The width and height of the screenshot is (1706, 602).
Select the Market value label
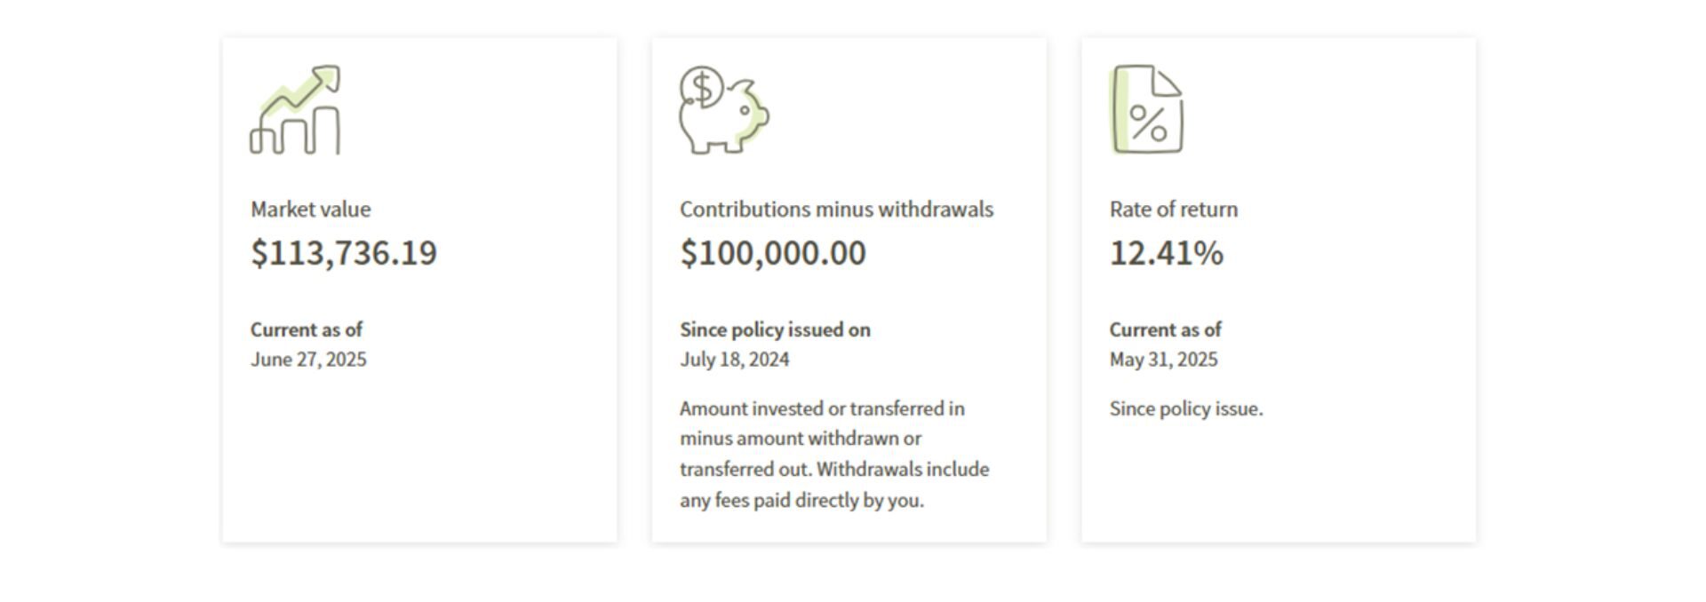click(x=311, y=210)
